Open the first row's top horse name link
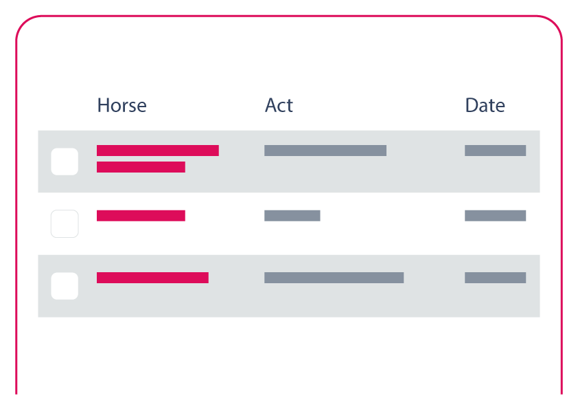 (x=157, y=151)
